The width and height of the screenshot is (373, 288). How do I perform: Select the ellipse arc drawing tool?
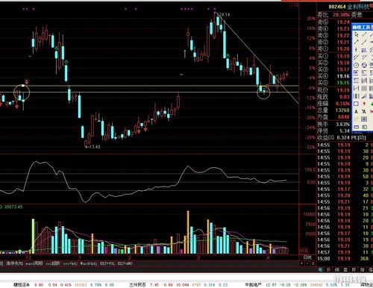pos(364,65)
